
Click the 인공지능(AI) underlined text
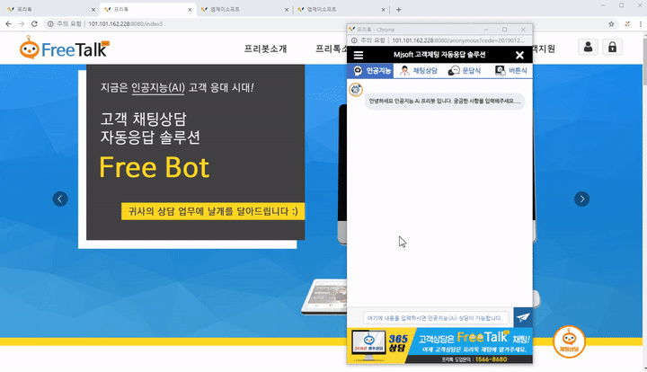tap(158, 88)
